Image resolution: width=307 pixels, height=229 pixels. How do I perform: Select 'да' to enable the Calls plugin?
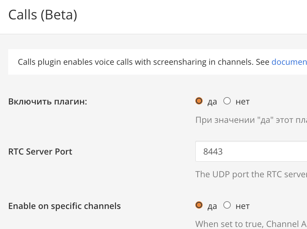pyautogui.click(x=199, y=100)
